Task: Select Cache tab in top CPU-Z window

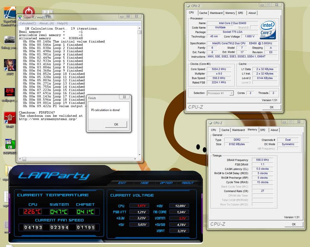Action: (203, 13)
